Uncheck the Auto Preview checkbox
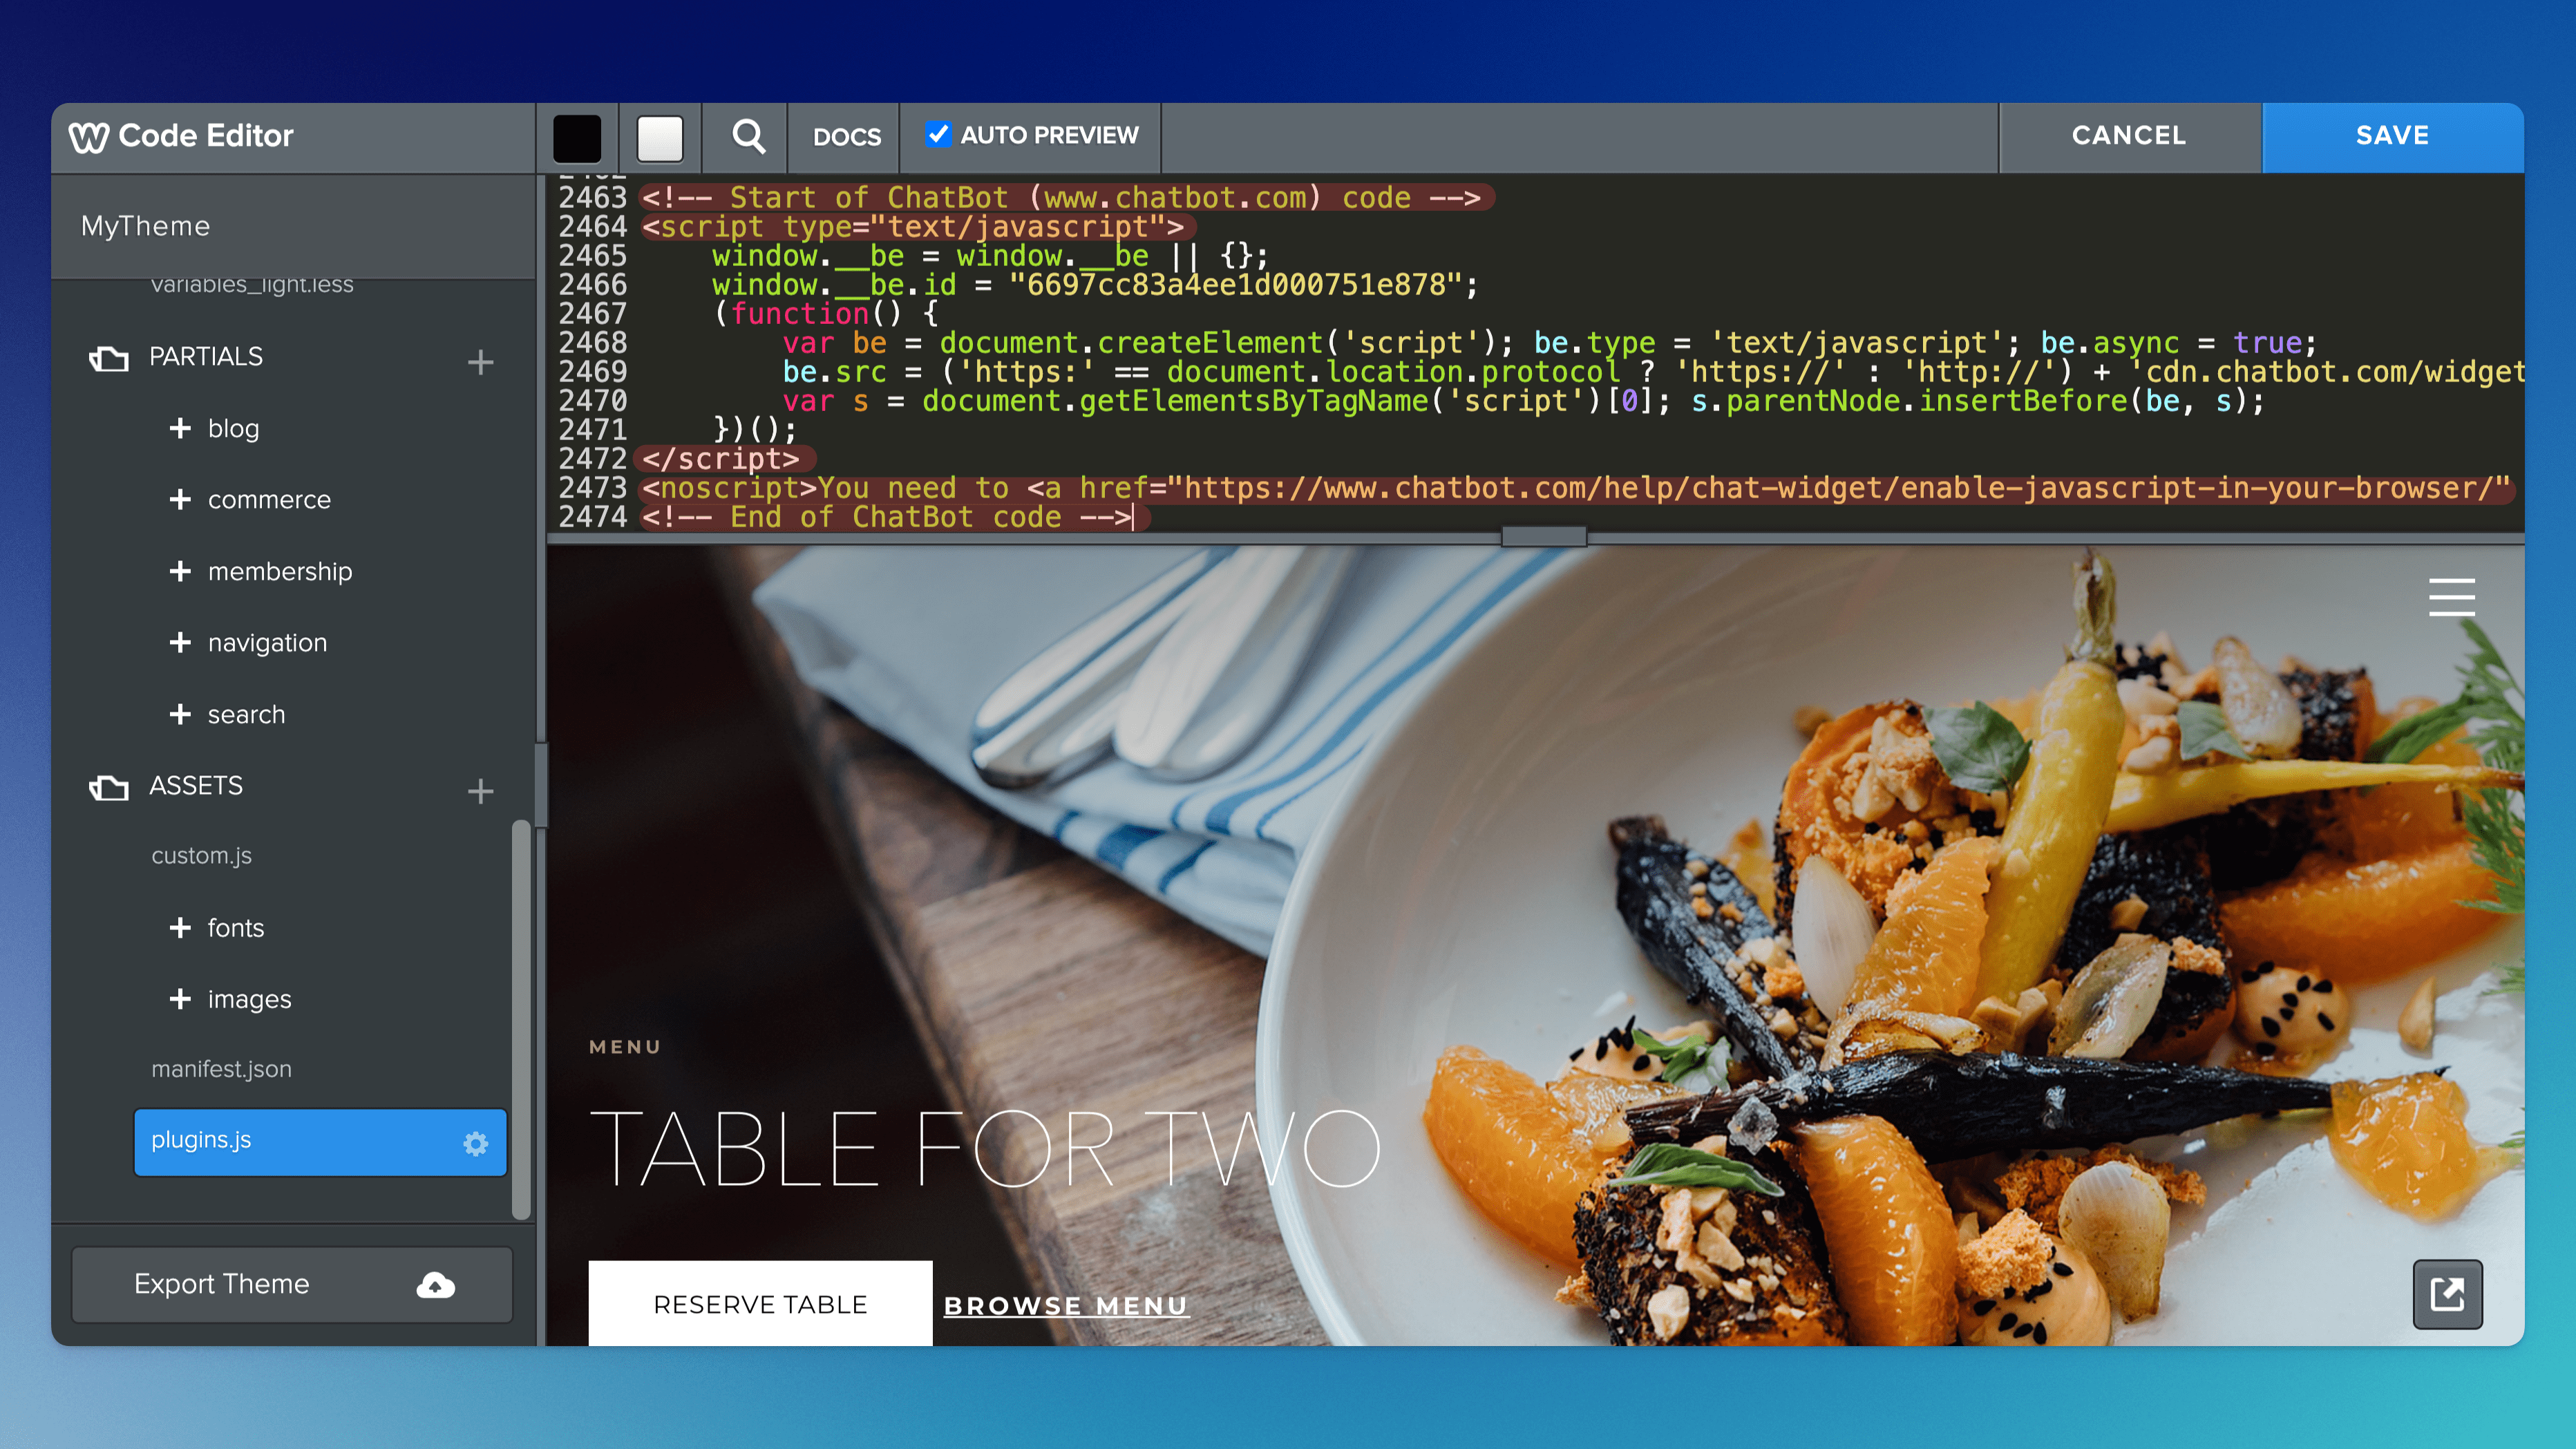Viewport: 2576px width, 1449px height. pos(937,134)
